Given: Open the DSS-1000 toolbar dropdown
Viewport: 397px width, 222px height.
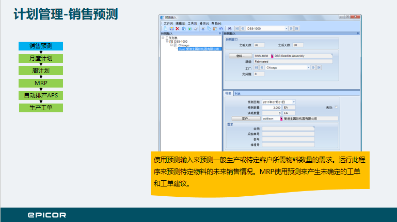Looking at the screenshot, I should coord(287,28).
